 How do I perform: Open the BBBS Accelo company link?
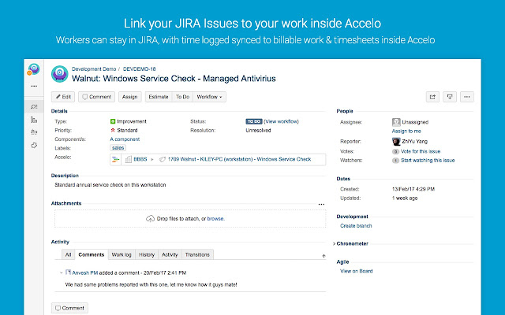point(140,159)
